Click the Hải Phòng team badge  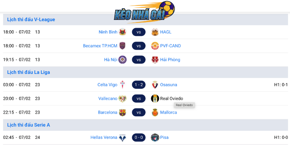155,60
